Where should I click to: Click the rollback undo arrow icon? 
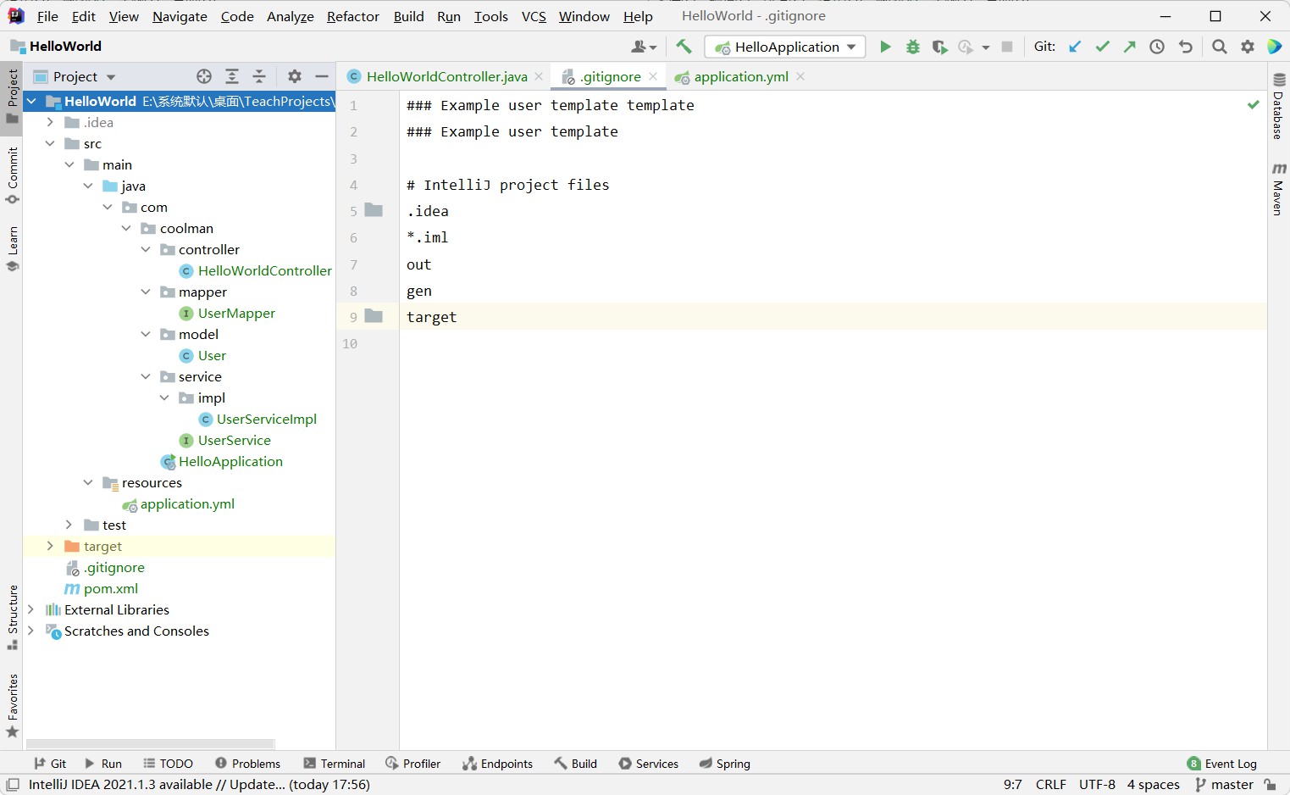pyautogui.click(x=1186, y=47)
